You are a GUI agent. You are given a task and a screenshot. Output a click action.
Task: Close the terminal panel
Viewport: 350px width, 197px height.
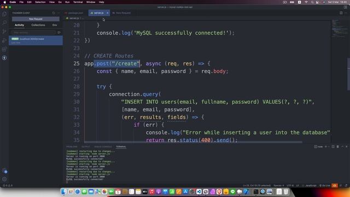[346, 147]
